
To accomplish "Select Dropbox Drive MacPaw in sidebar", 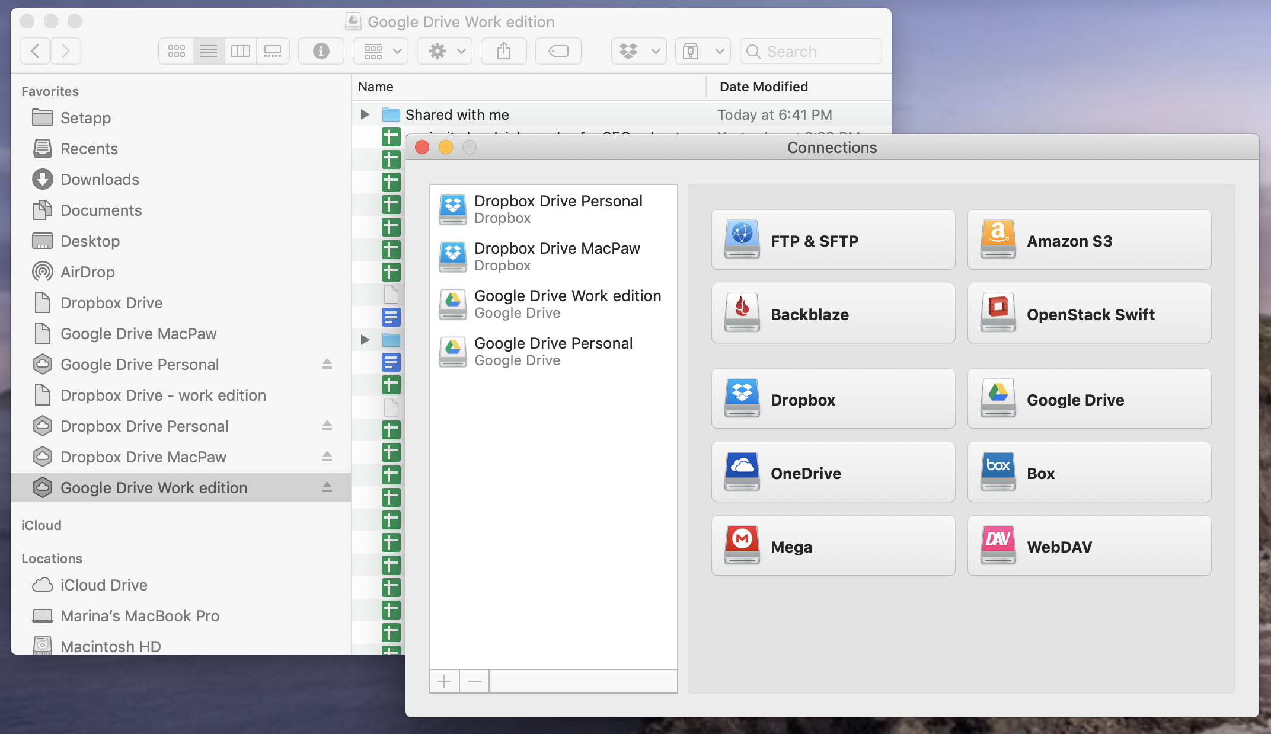I will coord(181,457).
